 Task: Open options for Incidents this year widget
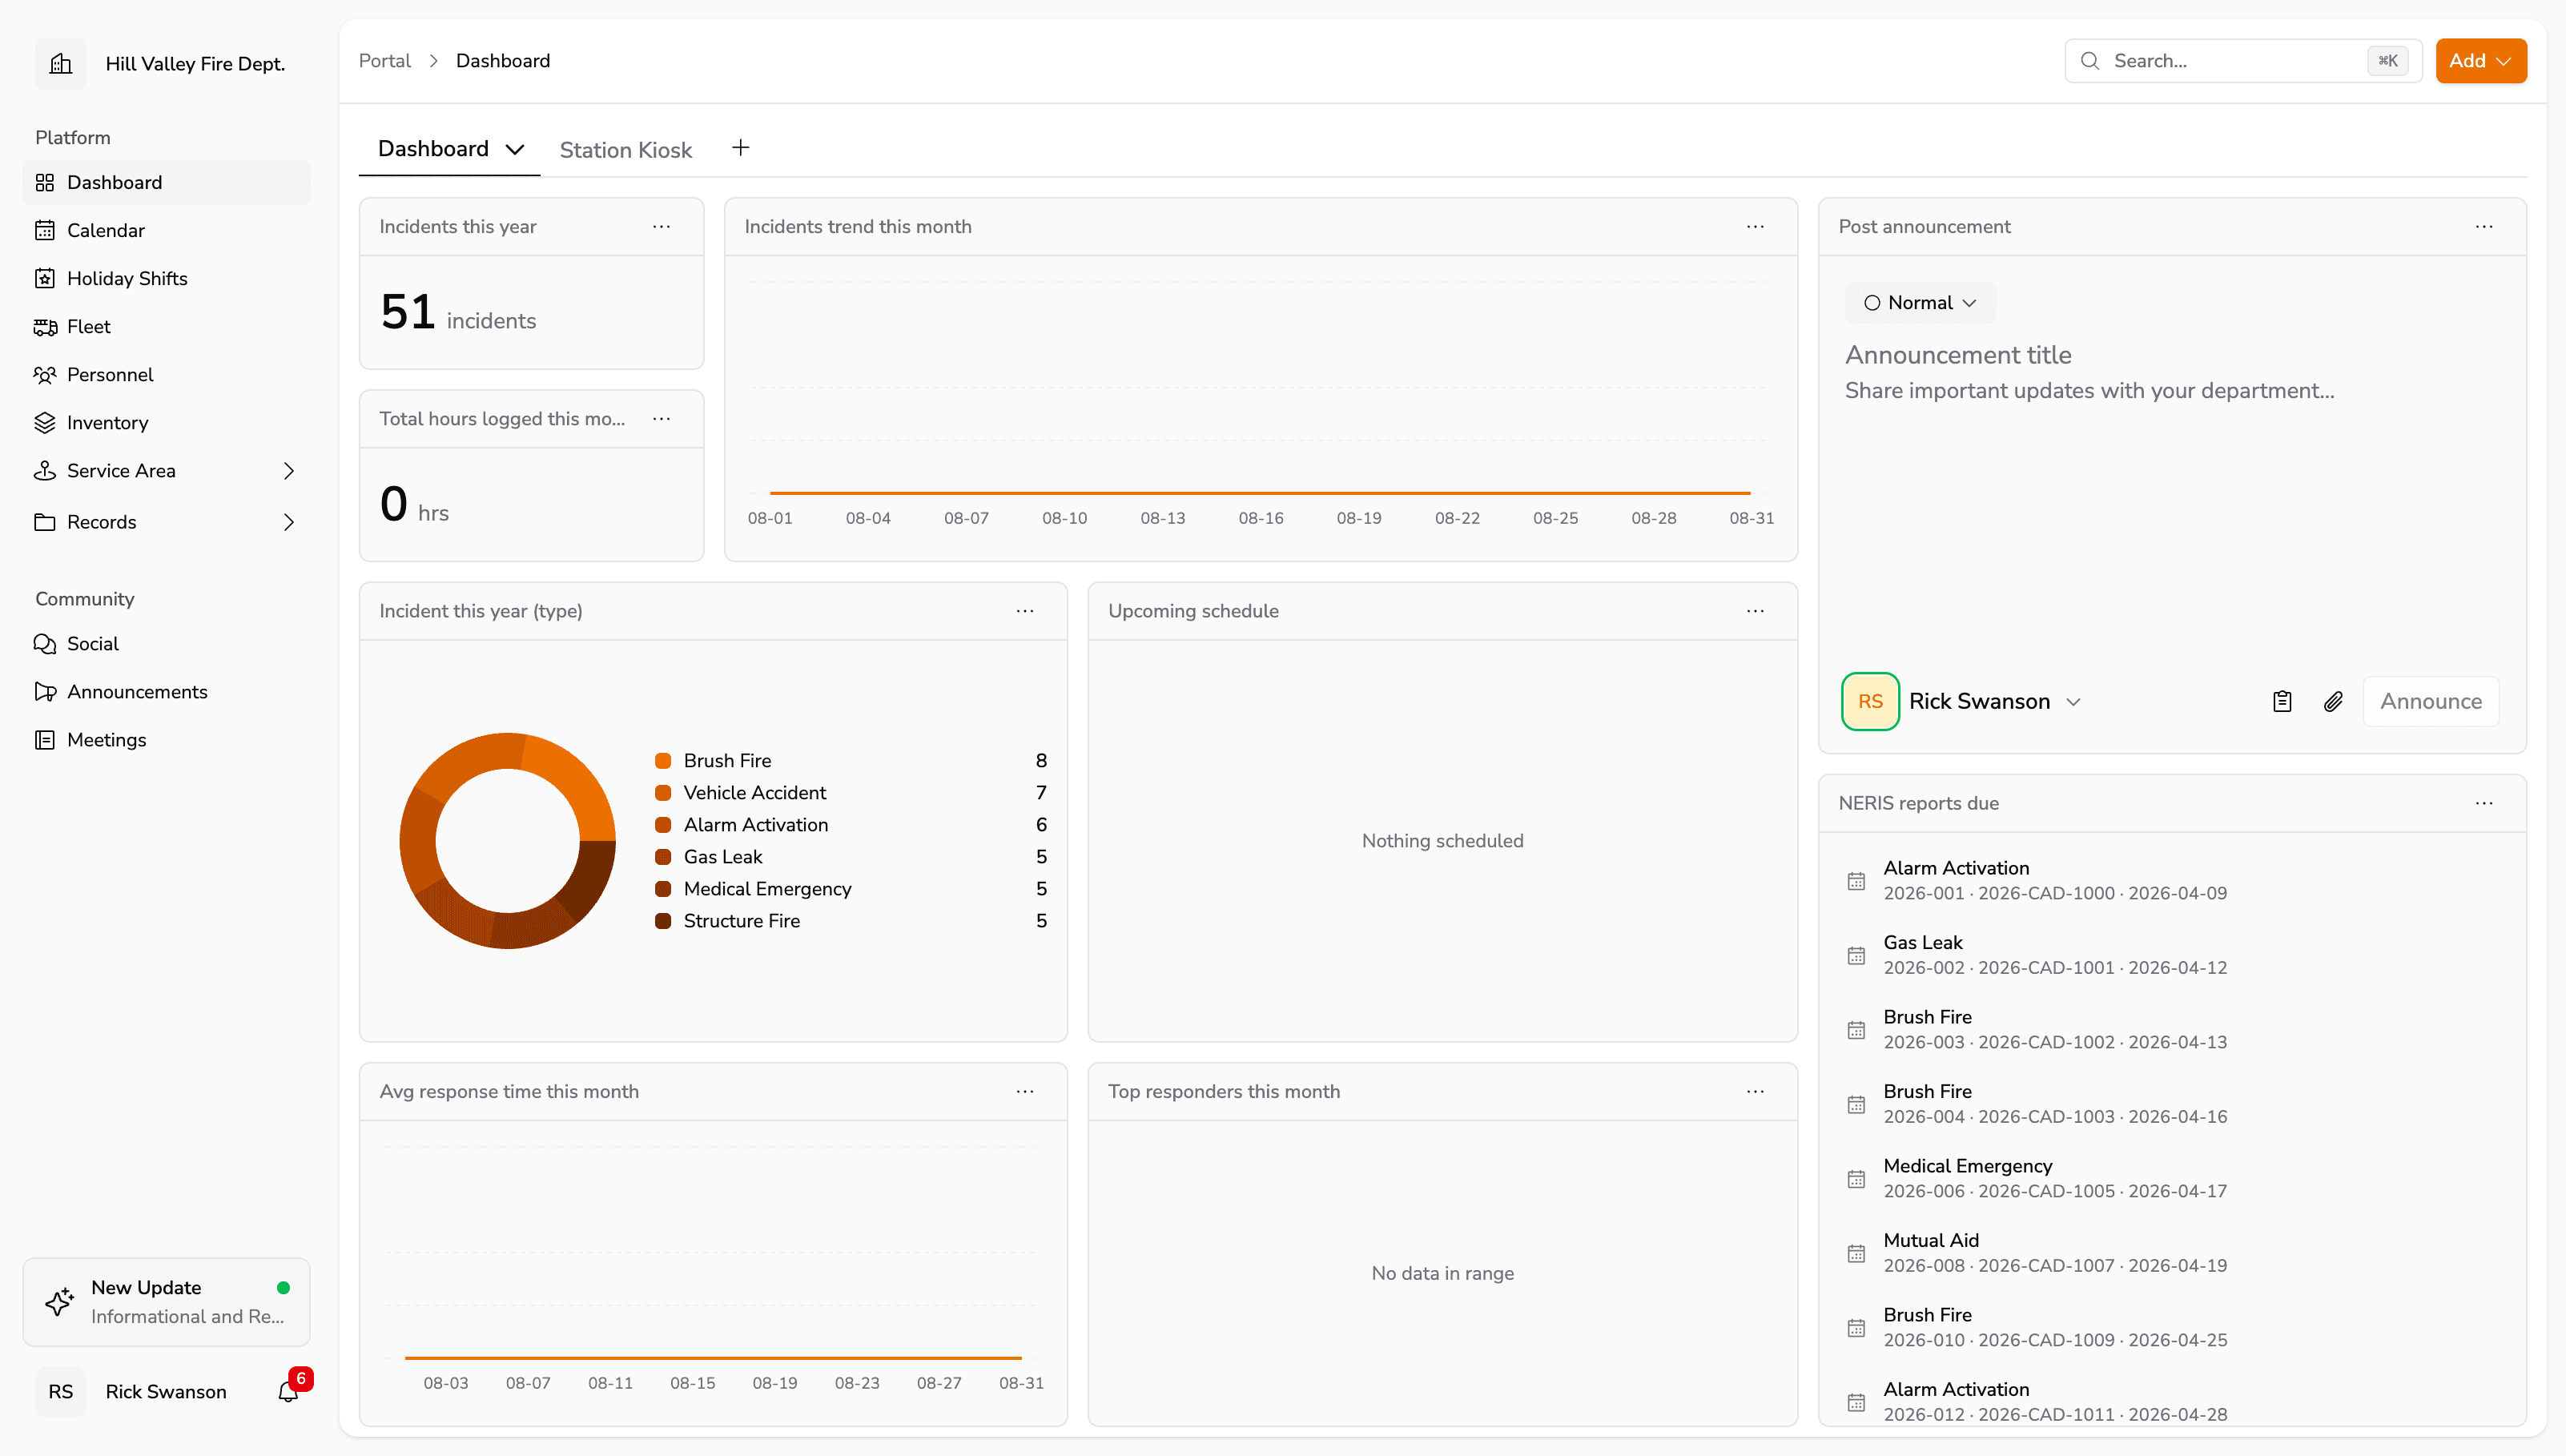click(661, 227)
